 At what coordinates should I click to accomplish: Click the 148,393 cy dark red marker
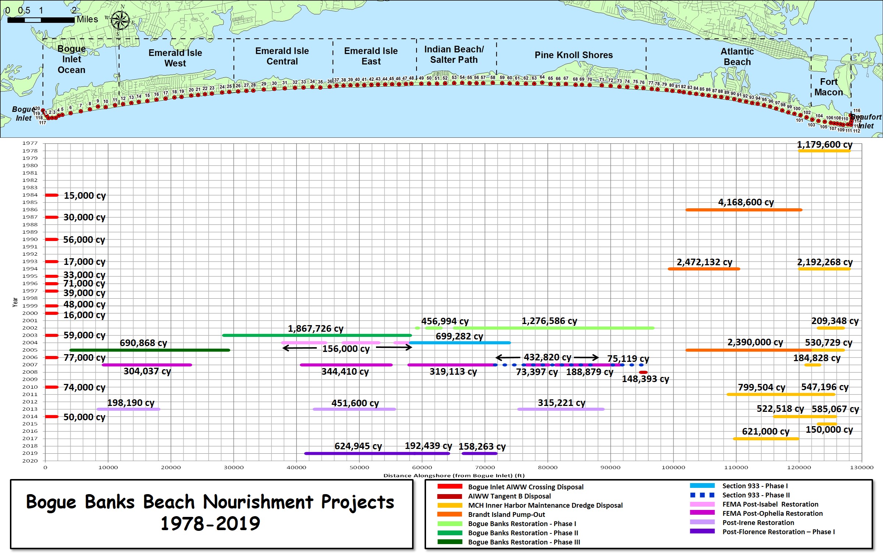pos(643,372)
